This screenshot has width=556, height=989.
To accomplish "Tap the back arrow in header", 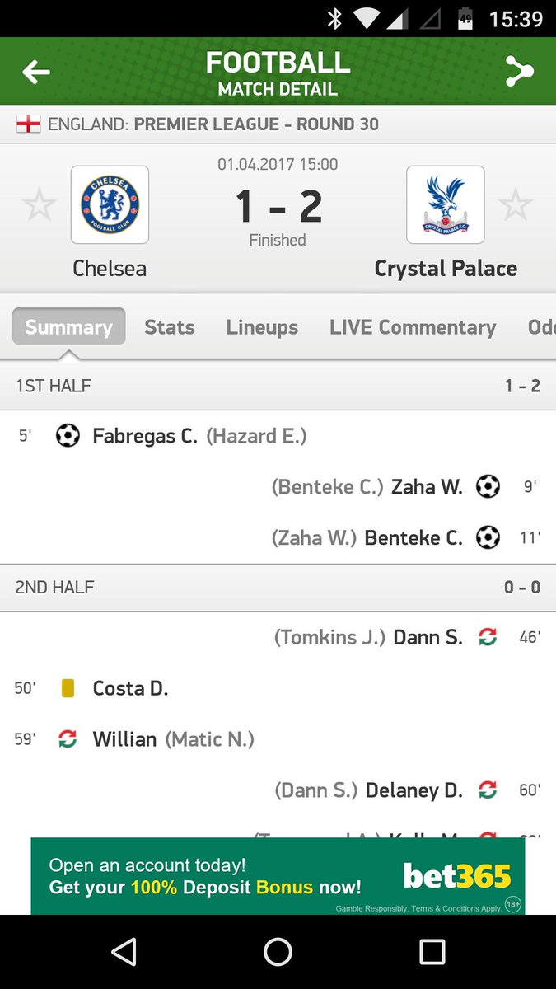I will point(35,73).
